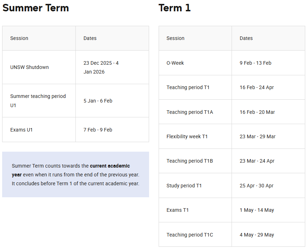Click the Summer Term heading
The image size is (307, 251).
tap(36, 8)
